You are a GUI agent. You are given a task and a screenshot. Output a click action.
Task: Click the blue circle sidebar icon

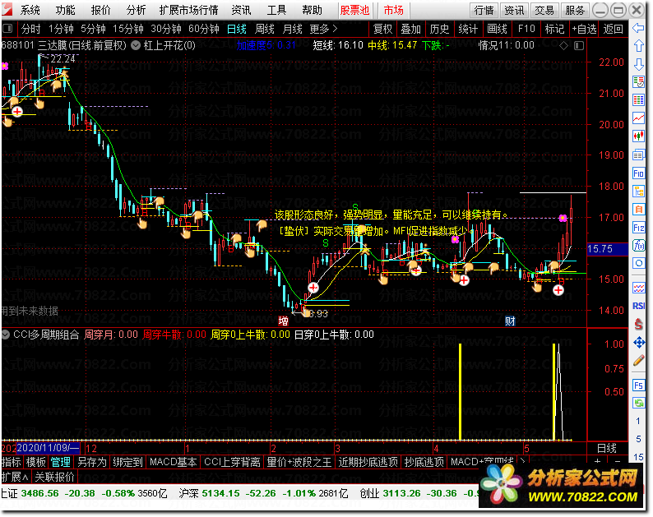pos(638,263)
